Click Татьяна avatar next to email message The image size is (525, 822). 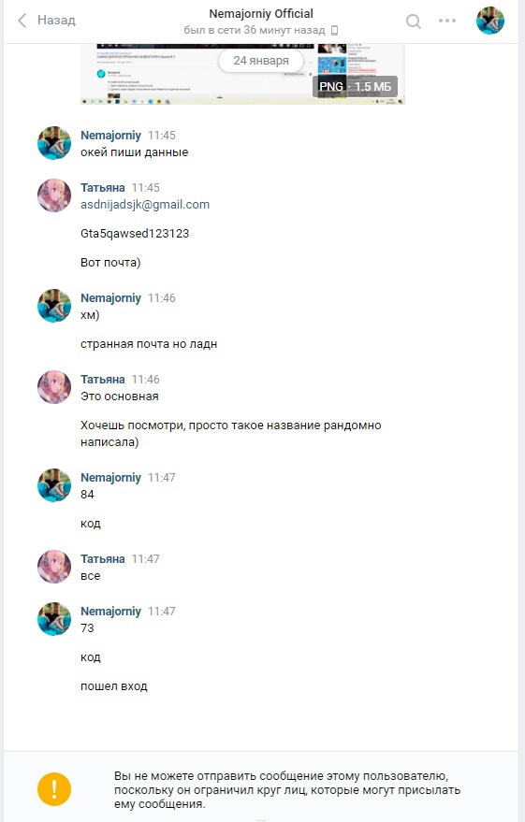point(54,195)
